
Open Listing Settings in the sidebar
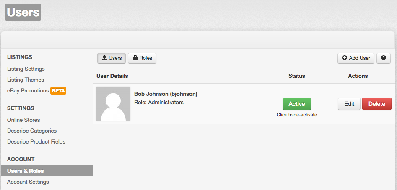pyautogui.click(x=26, y=69)
